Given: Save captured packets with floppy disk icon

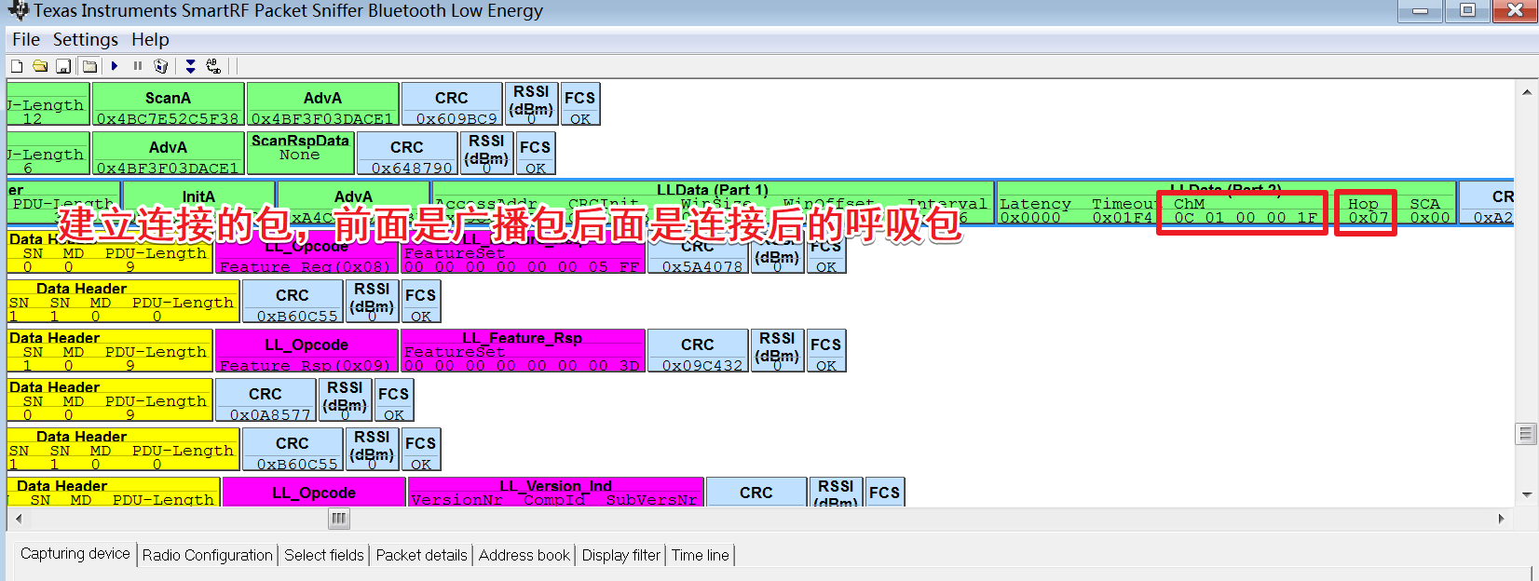Looking at the screenshot, I should (x=63, y=66).
